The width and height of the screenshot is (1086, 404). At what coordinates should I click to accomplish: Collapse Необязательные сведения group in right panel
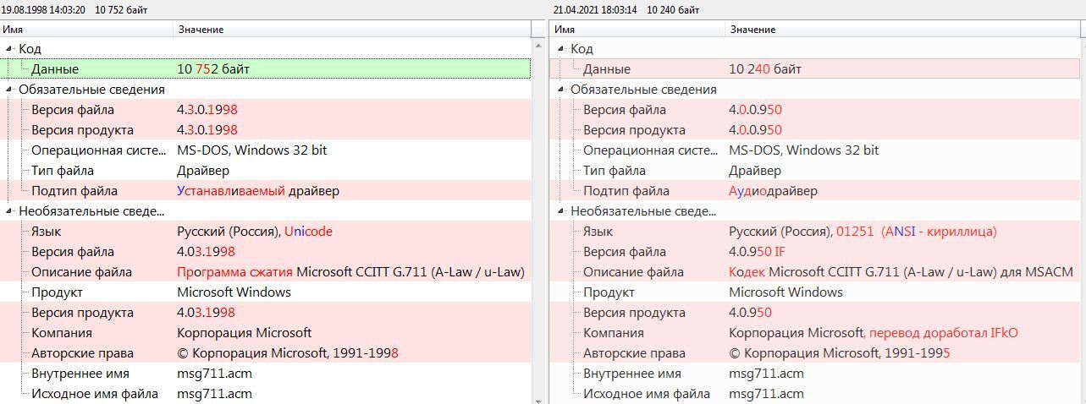561,211
